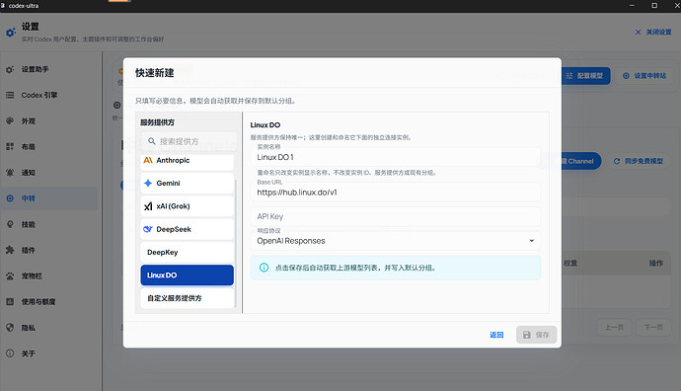Edit the 实例名称 field Linux DO 1
The width and height of the screenshot is (681, 391).
coord(396,157)
